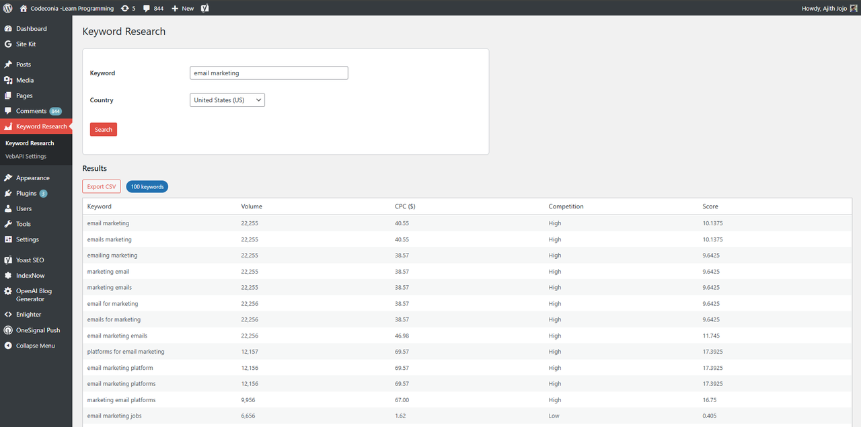Click the Comments bubble icon in sidebar
This screenshot has width=861, height=427.
pos(8,111)
